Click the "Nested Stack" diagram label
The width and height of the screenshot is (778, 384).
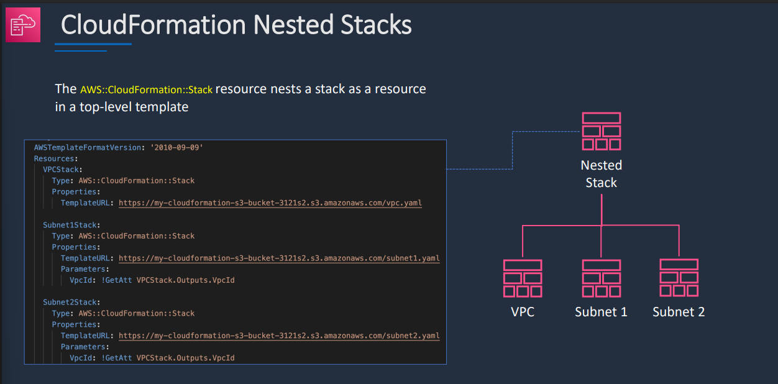click(x=601, y=174)
